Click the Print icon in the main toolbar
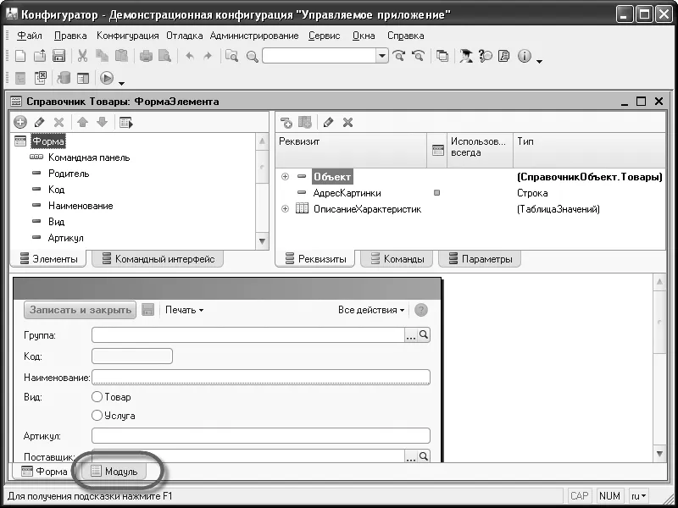Image resolution: width=678 pixels, height=508 pixels. 146,56
